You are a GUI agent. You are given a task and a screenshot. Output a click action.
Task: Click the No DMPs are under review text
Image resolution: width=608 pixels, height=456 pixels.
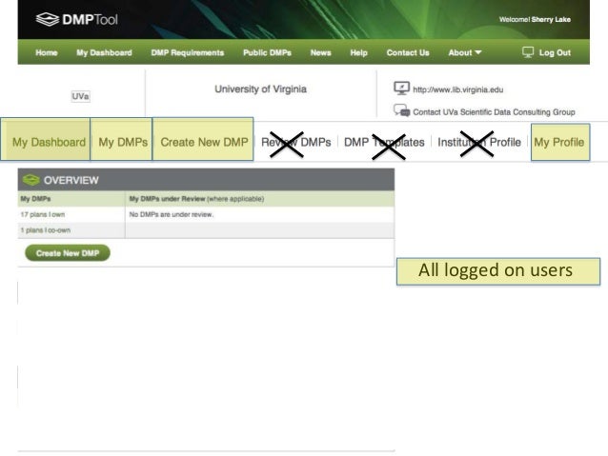click(172, 214)
